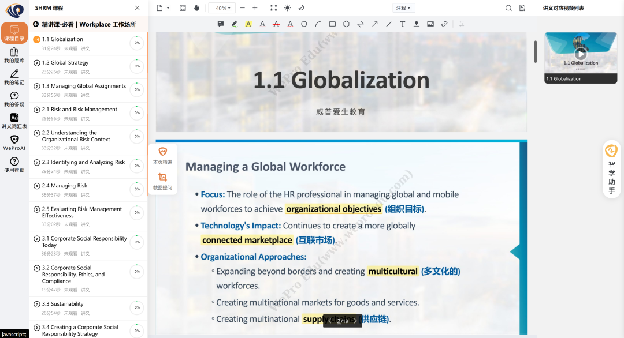Toggle brightness mode with the sun icon
The width and height of the screenshot is (624, 338).
[x=287, y=8]
